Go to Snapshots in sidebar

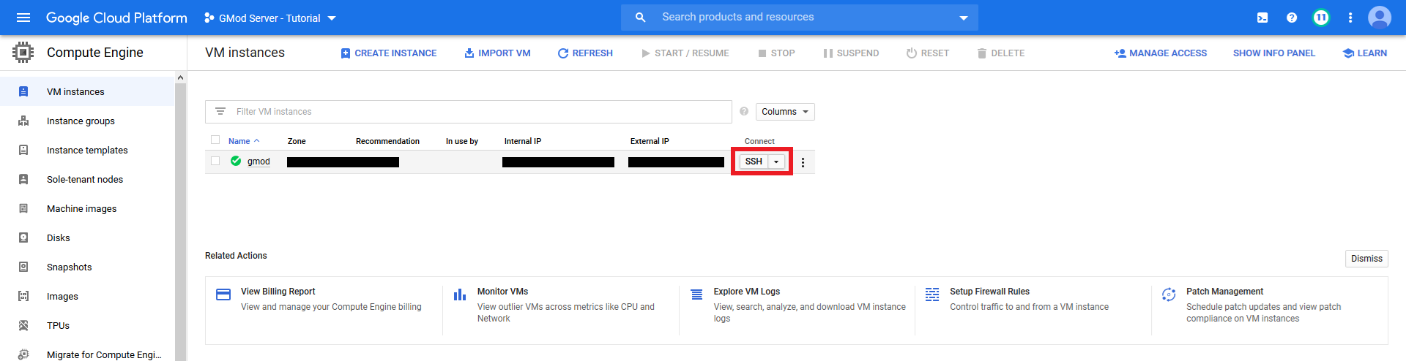[x=70, y=267]
